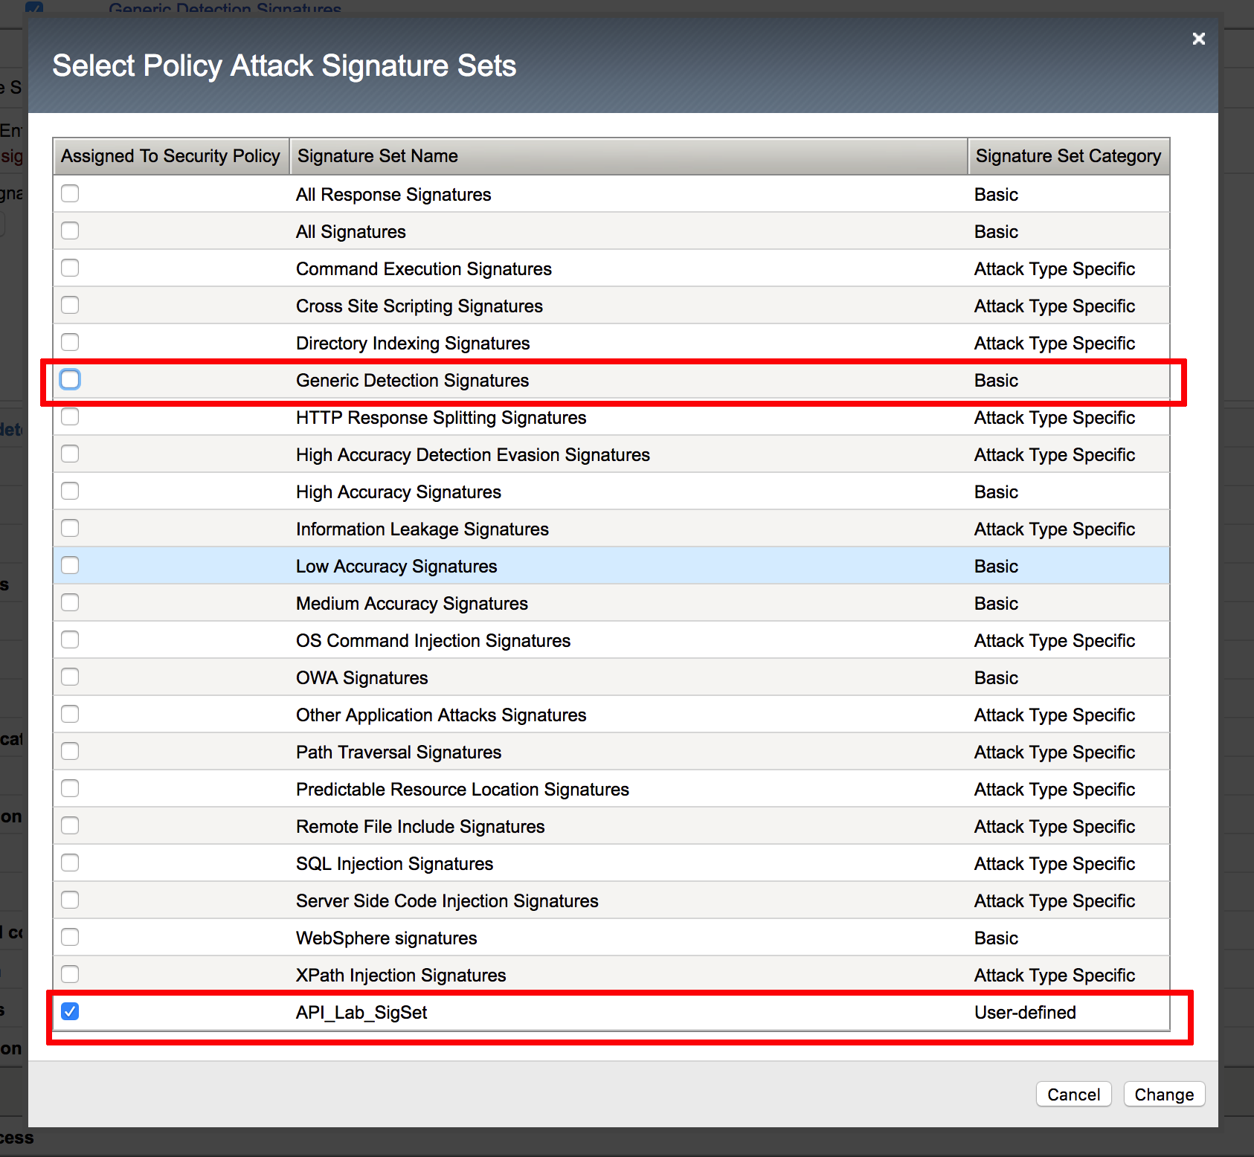This screenshot has width=1254, height=1157.
Task: Click the Cancel button
Action: 1073,1095
